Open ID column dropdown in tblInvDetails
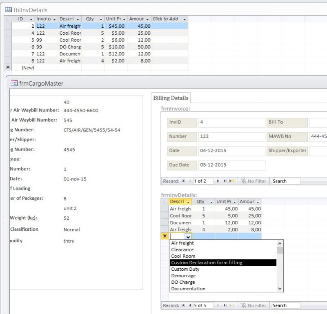Viewport: 327px width, 314px height. (31, 19)
